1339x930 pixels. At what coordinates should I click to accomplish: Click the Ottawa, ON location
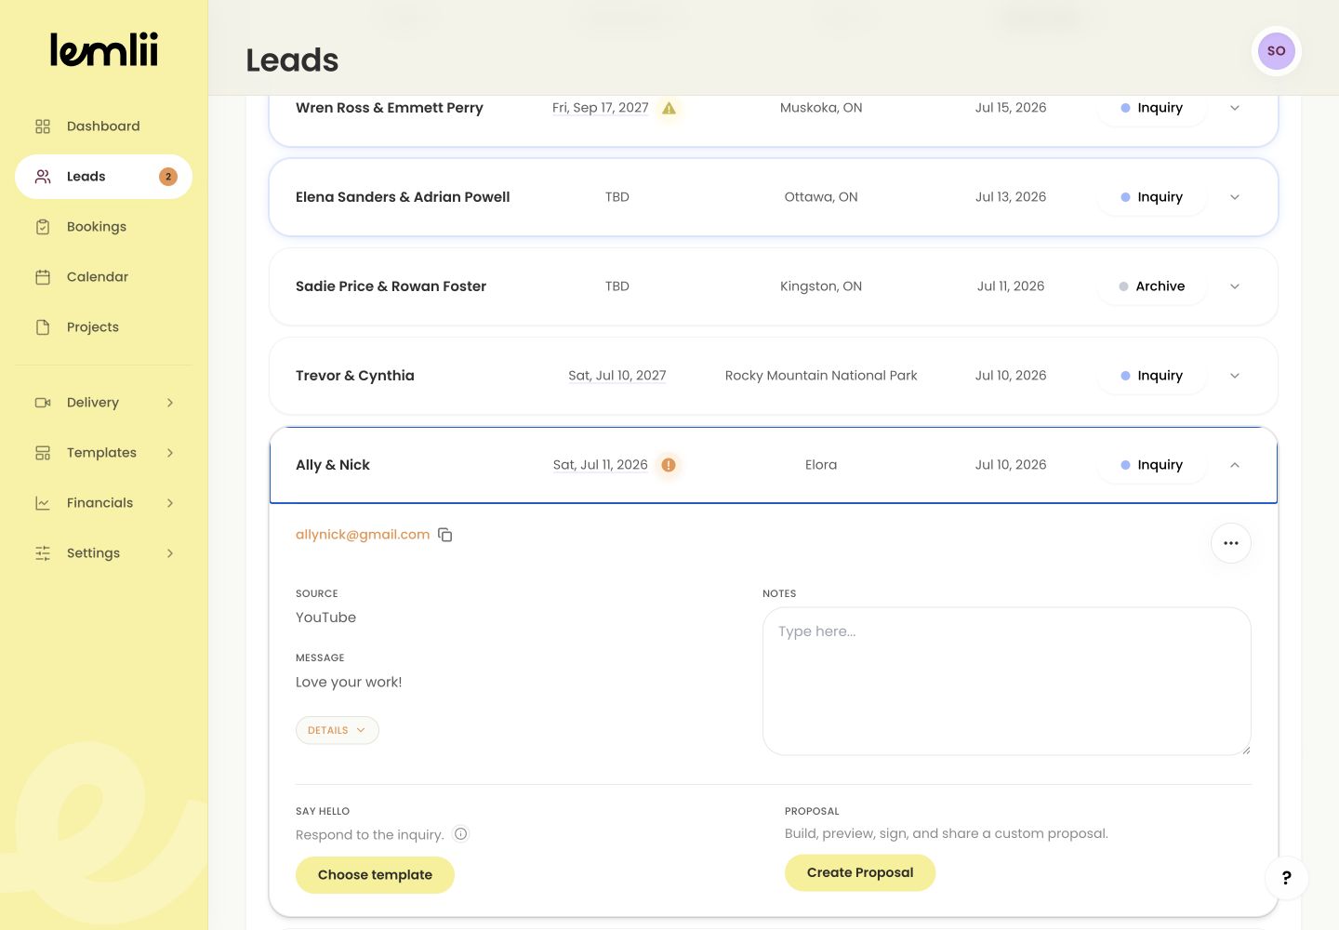click(x=821, y=197)
